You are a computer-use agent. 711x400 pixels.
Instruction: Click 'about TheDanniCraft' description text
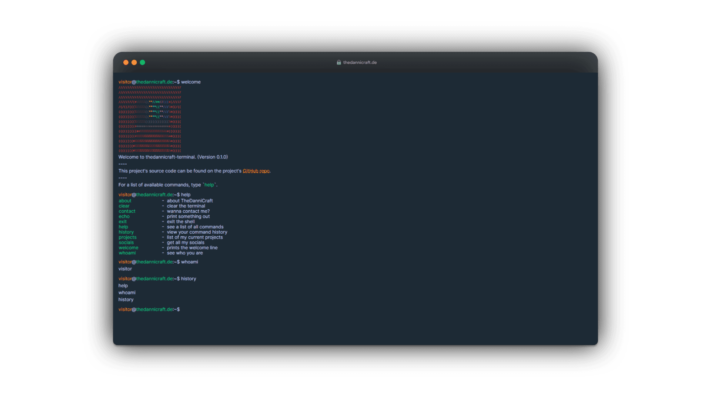click(190, 201)
